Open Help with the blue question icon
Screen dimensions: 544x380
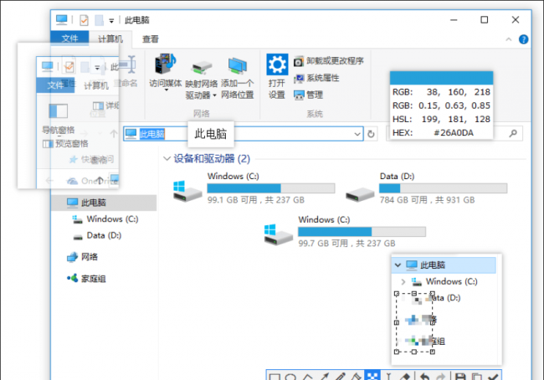(x=524, y=39)
